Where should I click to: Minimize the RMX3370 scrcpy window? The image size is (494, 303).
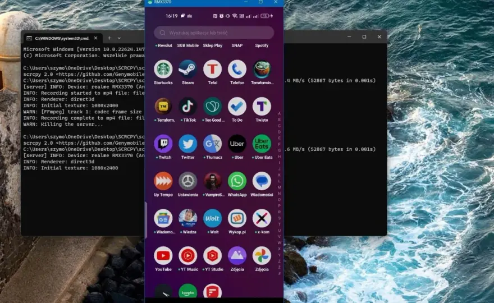click(246, 2)
